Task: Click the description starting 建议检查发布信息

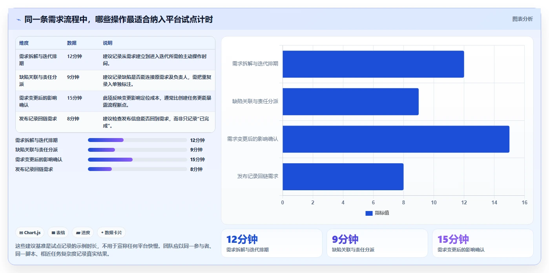Action: [155, 122]
